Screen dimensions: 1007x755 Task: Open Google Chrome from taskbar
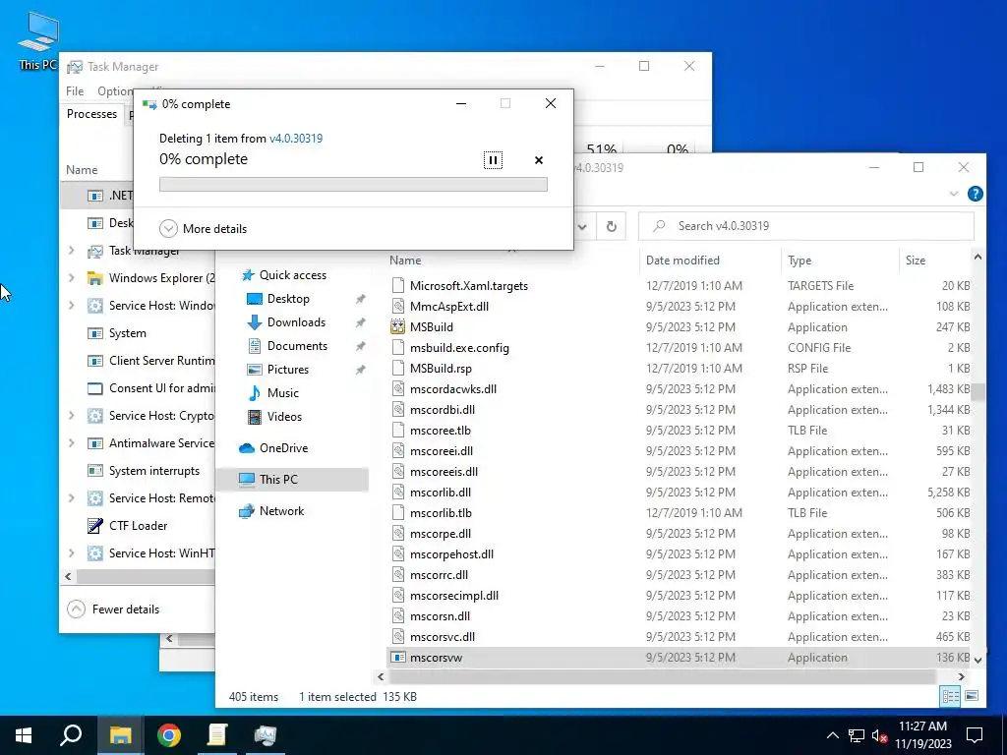click(x=169, y=735)
